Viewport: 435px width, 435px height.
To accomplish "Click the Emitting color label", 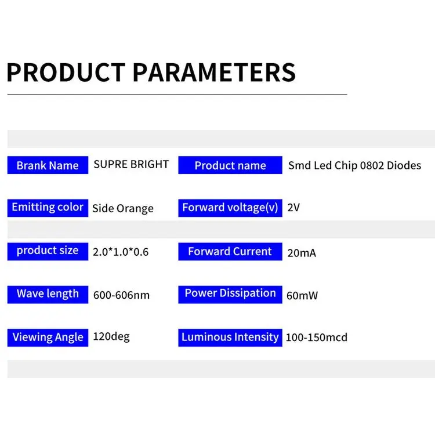I will tap(48, 207).
